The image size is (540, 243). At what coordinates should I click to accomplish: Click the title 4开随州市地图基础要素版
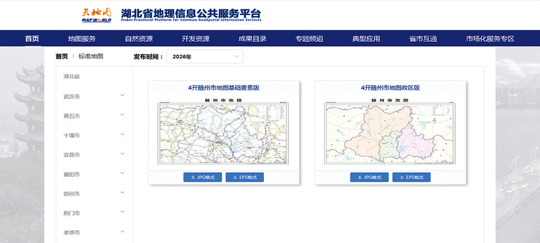(x=224, y=88)
